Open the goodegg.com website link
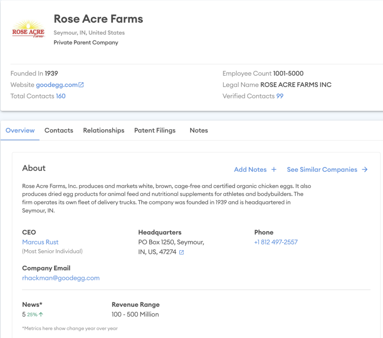The image size is (383, 338). pos(57,85)
